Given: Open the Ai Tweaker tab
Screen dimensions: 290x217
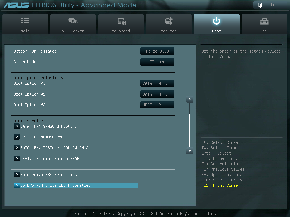Looking at the screenshot, I should click(73, 24).
